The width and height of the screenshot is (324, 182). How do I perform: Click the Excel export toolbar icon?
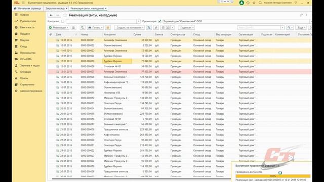[x=149, y=28]
